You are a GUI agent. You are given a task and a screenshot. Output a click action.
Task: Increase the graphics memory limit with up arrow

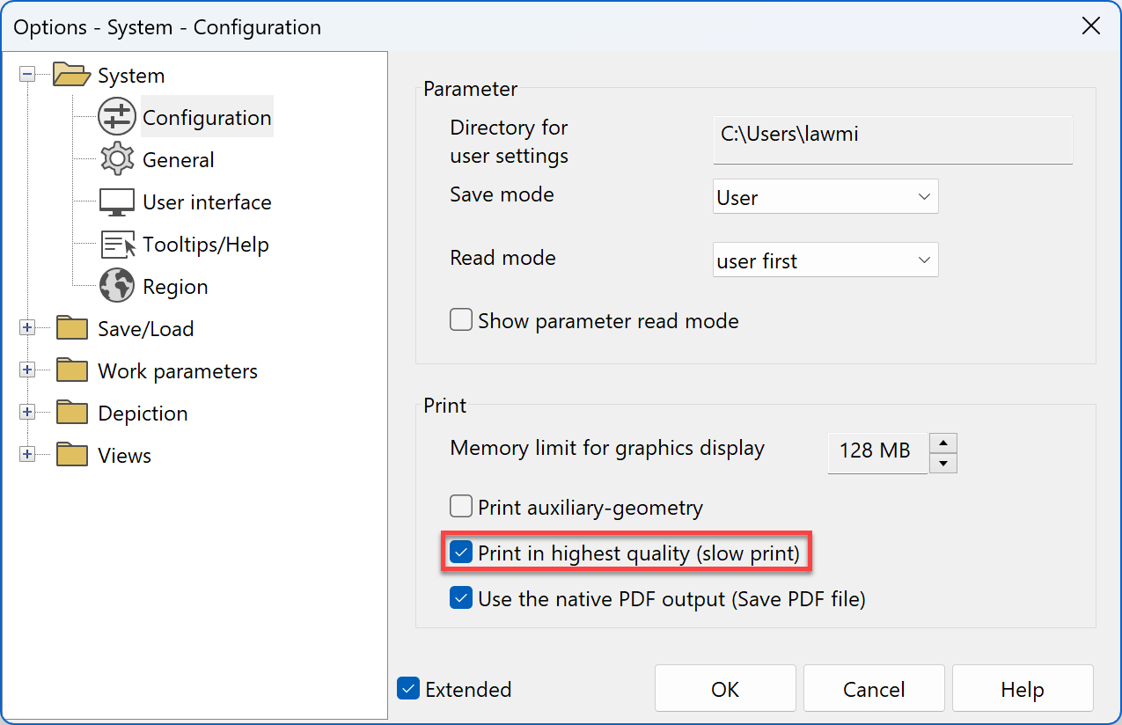pyautogui.click(x=942, y=443)
